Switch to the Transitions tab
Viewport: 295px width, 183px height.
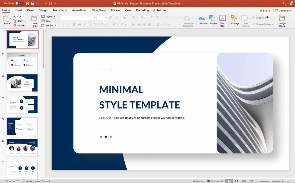pyautogui.click(x=60, y=10)
